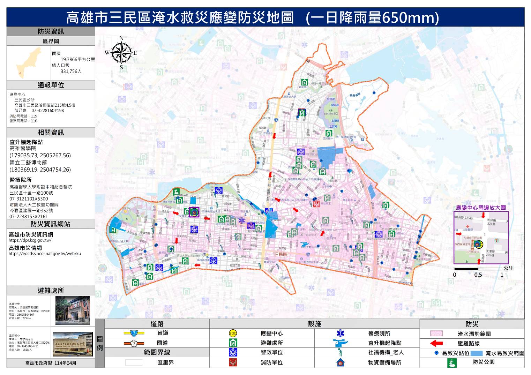Click the helicopter landing point legend icon
This screenshot has width=531, height=375.
340,343
